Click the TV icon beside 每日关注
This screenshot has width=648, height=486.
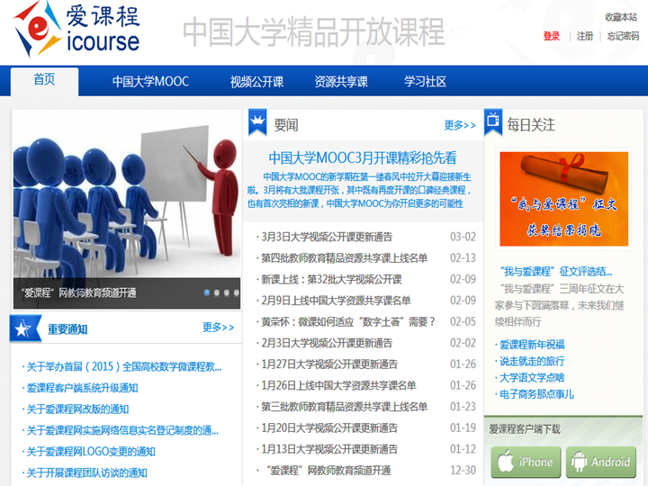tap(493, 121)
